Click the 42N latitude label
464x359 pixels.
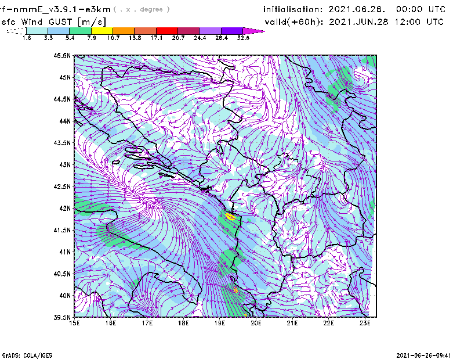65,209
